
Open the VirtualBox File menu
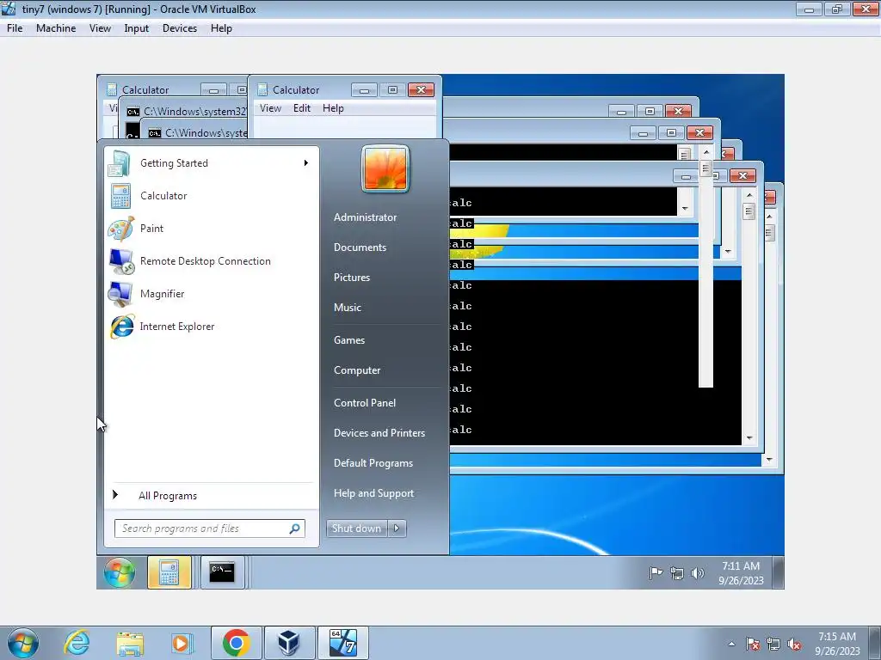pos(15,28)
